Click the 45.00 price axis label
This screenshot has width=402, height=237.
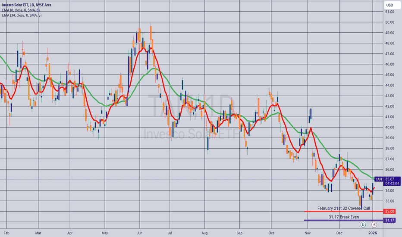click(389, 75)
